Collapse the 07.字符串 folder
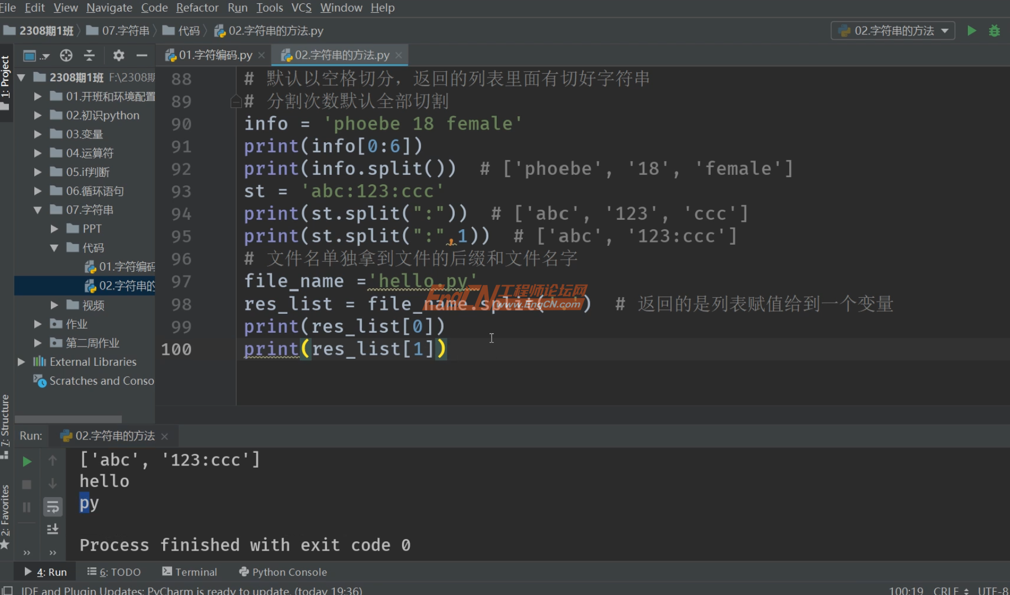 37,210
